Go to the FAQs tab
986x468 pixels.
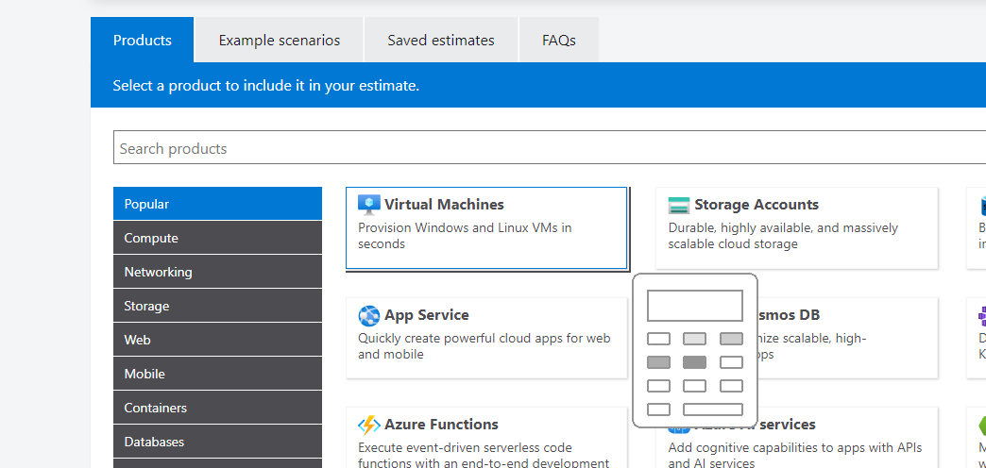[559, 41]
